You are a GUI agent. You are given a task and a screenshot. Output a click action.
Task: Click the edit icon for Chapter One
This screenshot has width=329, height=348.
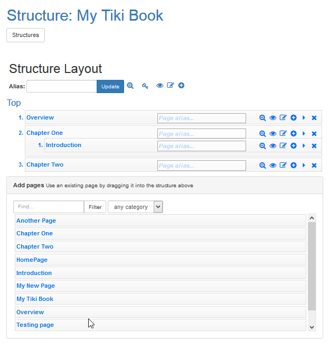click(283, 133)
